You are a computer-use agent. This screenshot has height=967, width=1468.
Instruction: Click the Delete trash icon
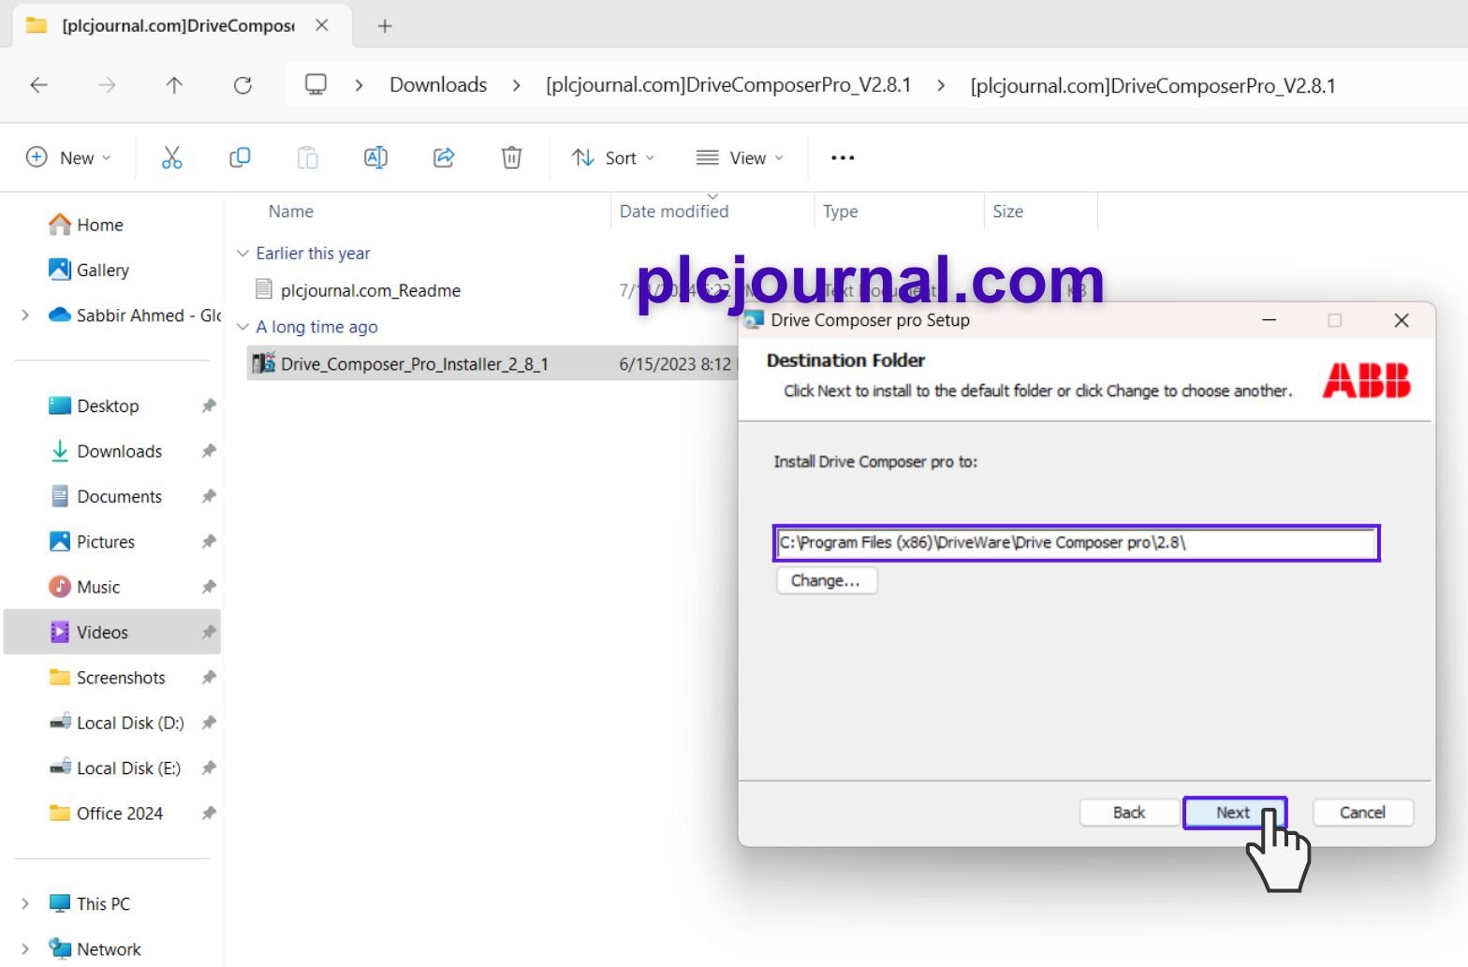(511, 158)
